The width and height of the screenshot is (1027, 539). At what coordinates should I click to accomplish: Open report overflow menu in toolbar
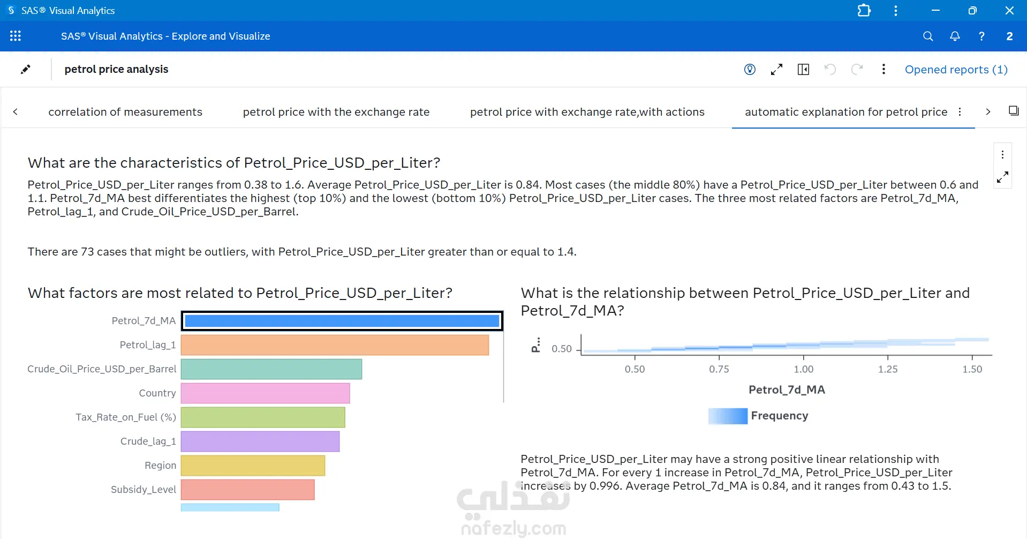(x=883, y=69)
